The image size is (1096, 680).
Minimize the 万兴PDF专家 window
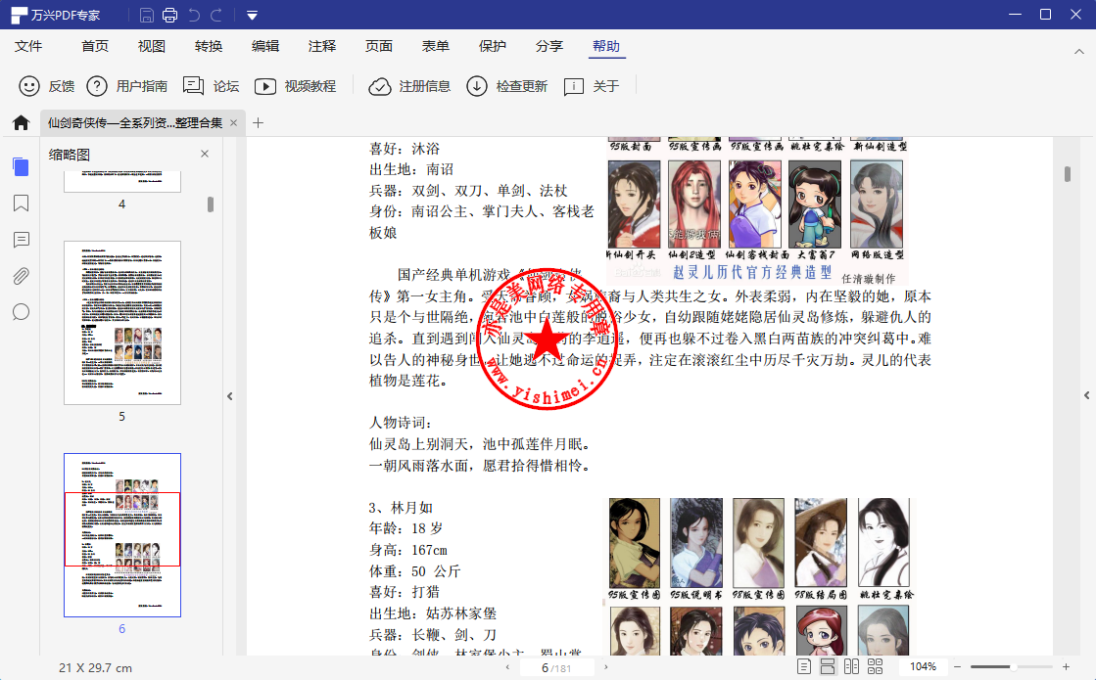click(x=1016, y=15)
